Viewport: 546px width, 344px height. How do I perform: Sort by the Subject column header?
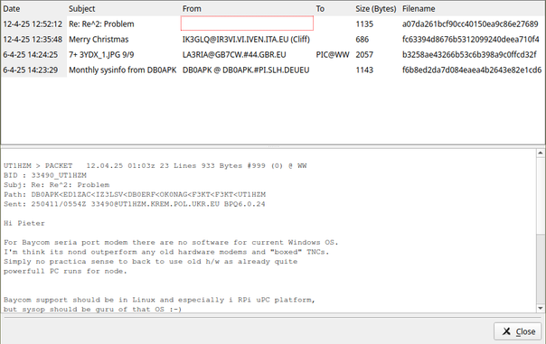click(82, 9)
